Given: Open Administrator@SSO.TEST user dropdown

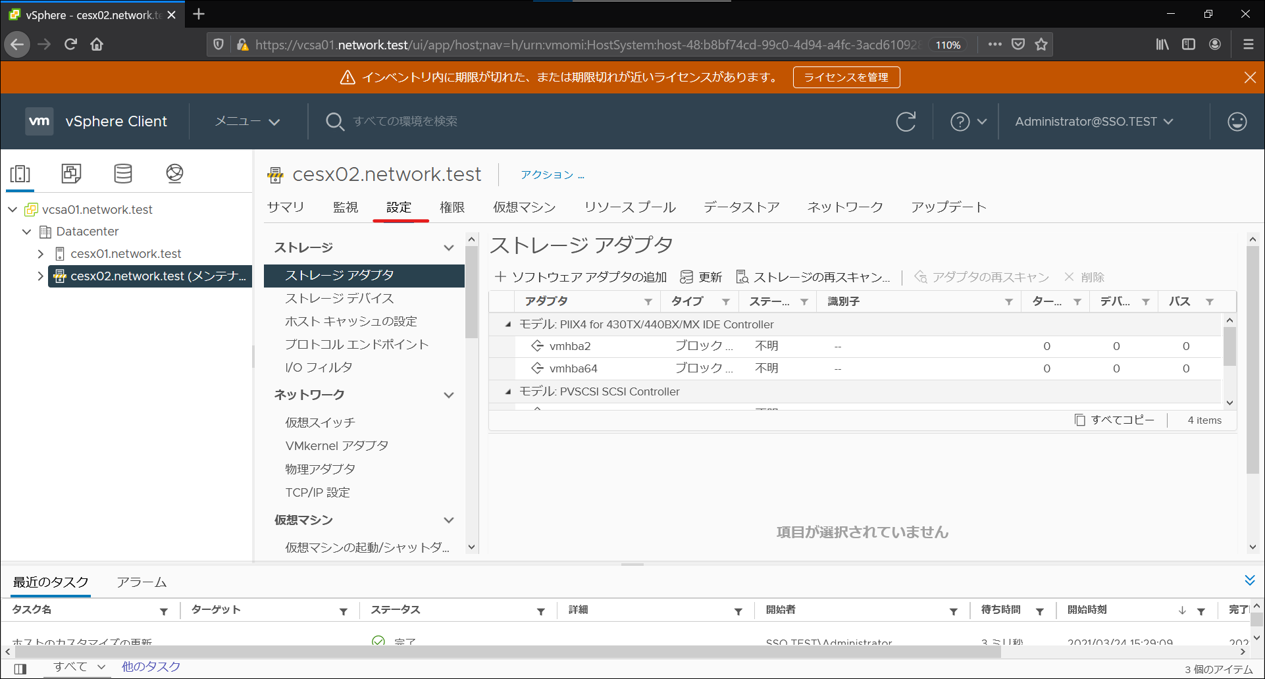Looking at the screenshot, I should [1094, 122].
